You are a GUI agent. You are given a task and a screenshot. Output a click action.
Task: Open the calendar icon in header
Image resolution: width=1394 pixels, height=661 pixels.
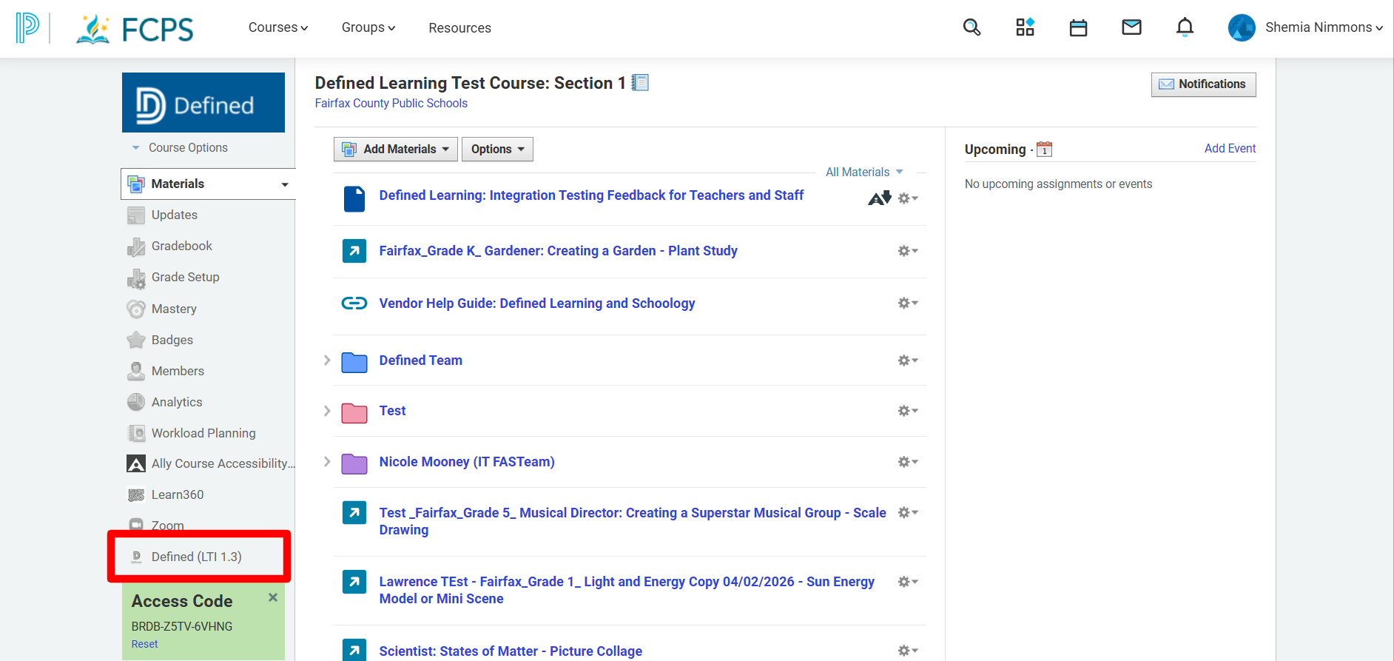coord(1078,28)
